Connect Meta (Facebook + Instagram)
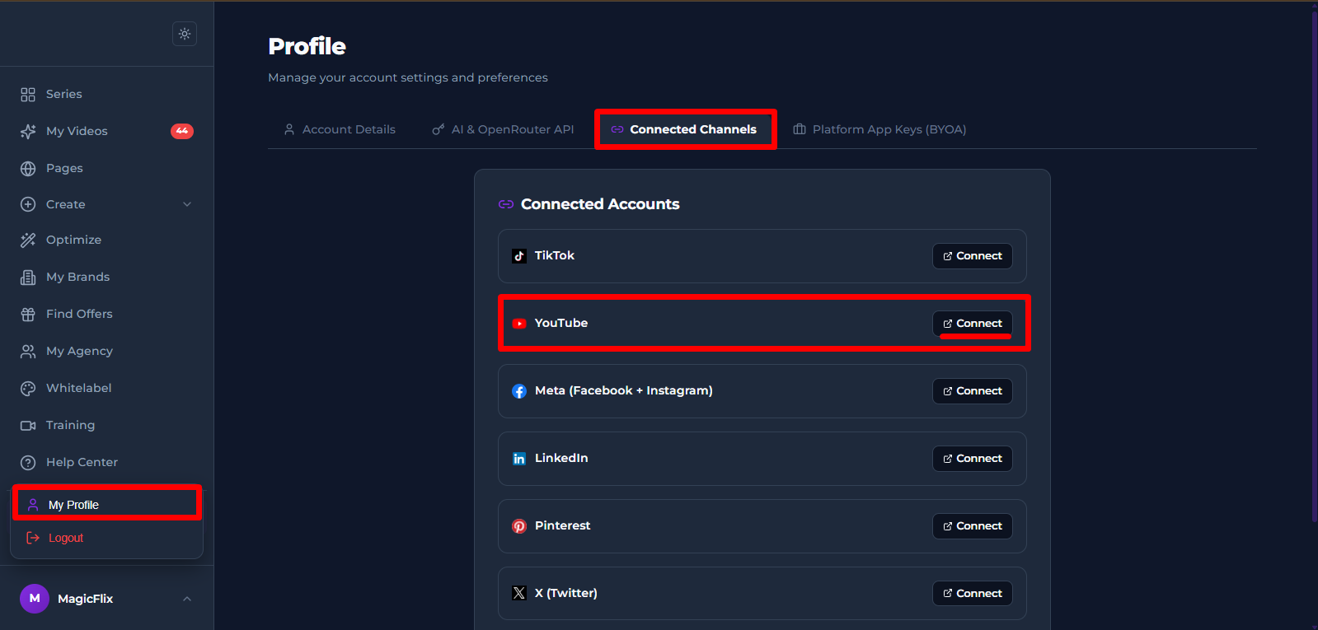Image resolution: width=1318 pixels, height=630 pixels. pyautogui.click(x=973, y=391)
